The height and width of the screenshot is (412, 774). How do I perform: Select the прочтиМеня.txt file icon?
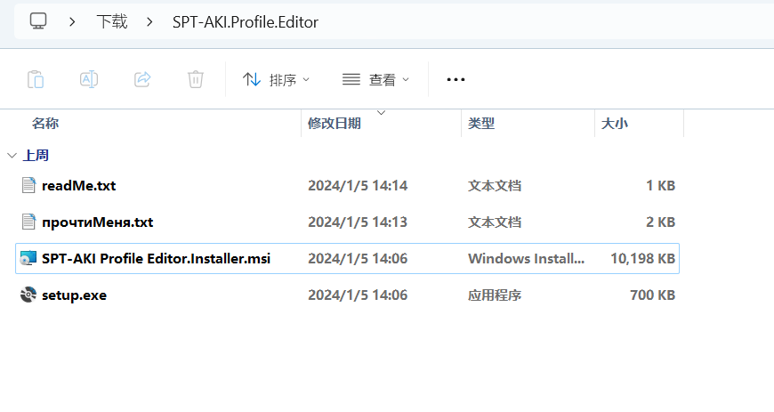tap(28, 222)
